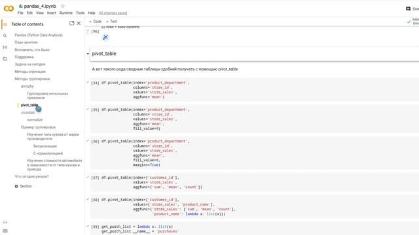
Task: Go to С нормализацией in contents
Action: click(x=48, y=153)
